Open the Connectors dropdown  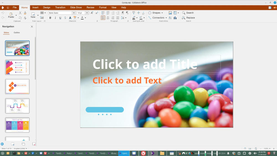click(166, 18)
